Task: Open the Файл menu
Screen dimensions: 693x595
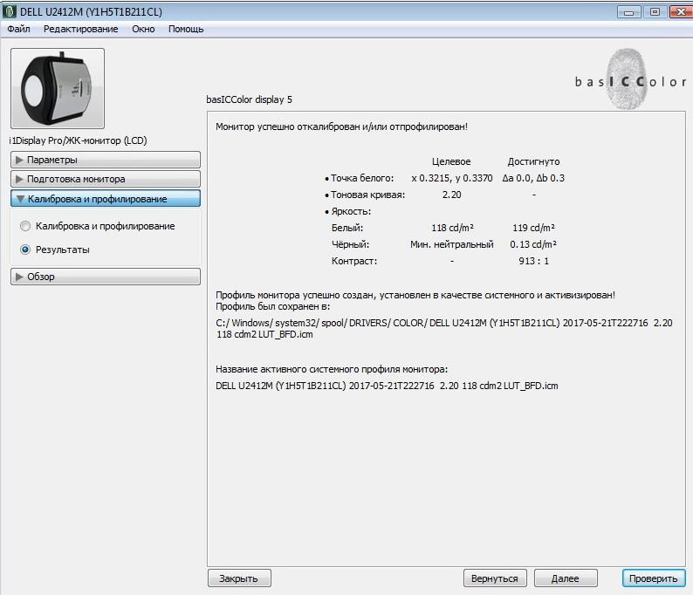Action: (x=18, y=29)
